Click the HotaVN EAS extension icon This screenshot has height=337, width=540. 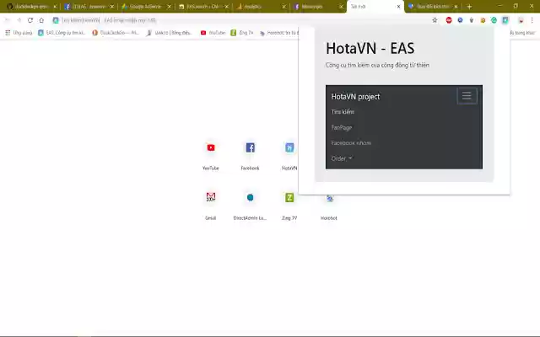coord(505,20)
